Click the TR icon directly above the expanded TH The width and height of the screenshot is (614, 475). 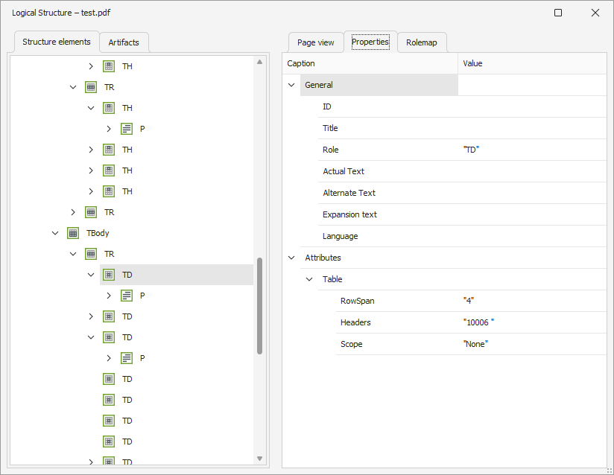pyautogui.click(x=91, y=87)
